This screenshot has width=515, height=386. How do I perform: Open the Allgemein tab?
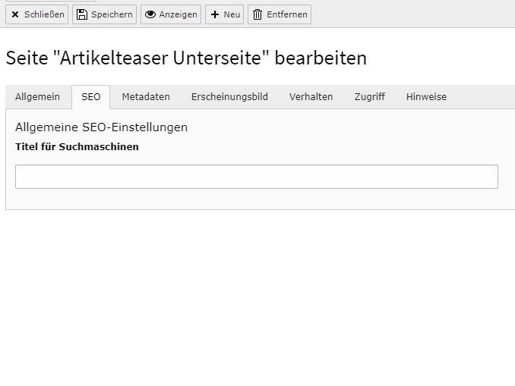tap(37, 97)
